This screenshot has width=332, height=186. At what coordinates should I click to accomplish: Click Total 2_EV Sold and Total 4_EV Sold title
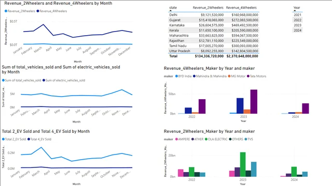[46, 131]
